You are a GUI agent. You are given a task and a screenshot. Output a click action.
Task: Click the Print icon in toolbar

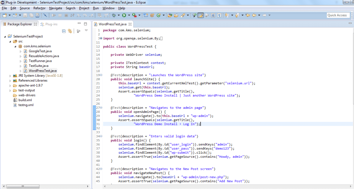tap(37, 15)
